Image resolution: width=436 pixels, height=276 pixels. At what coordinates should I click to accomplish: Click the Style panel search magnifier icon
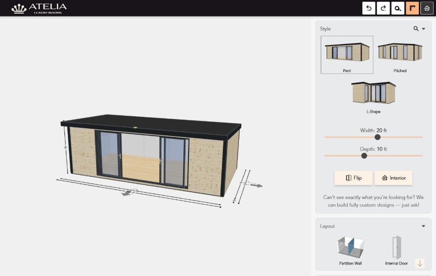(x=416, y=29)
